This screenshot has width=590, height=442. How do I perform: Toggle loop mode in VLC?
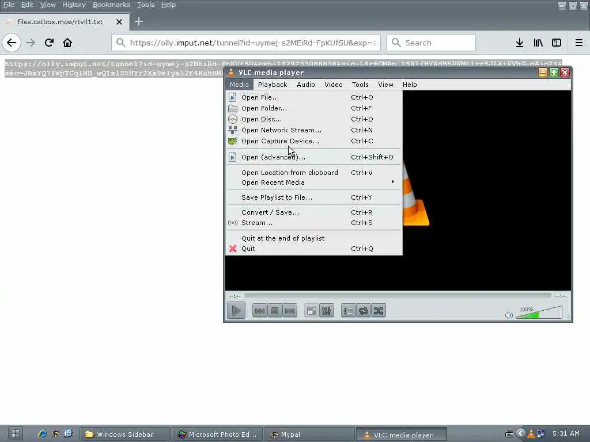[x=364, y=311]
